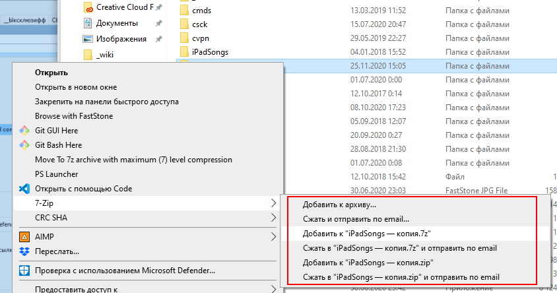Click the Microsoft Defender shield icon

click(24, 271)
